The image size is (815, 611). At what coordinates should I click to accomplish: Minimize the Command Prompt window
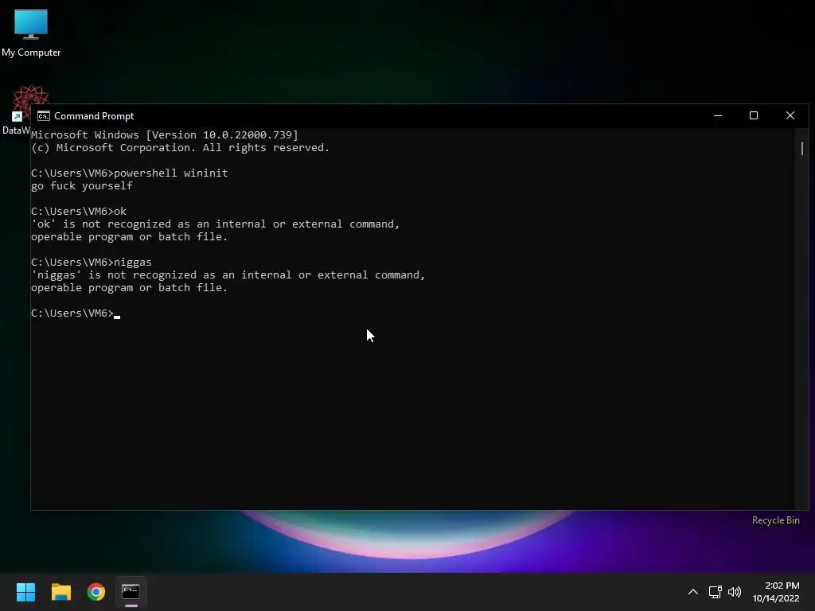coord(718,116)
